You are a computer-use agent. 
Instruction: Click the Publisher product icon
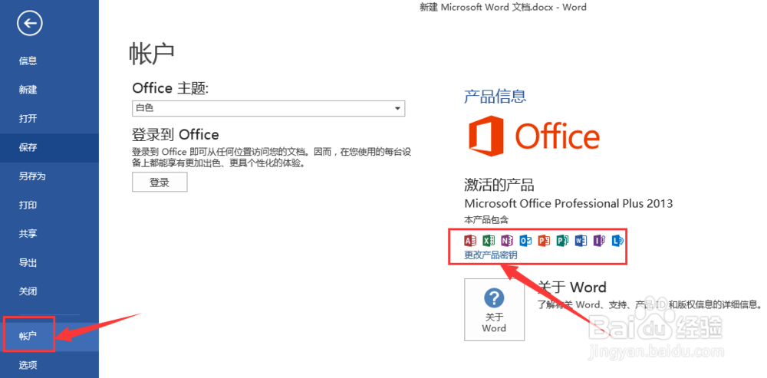(x=562, y=241)
